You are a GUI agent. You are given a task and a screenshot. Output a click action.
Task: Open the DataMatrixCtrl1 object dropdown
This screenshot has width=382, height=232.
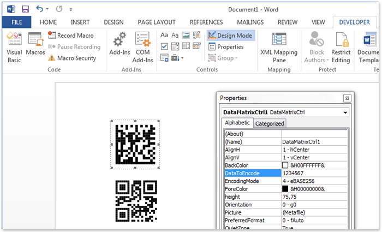pyautogui.click(x=345, y=112)
